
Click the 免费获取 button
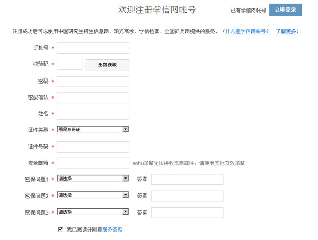pyautogui.click(x=107, y=65)
